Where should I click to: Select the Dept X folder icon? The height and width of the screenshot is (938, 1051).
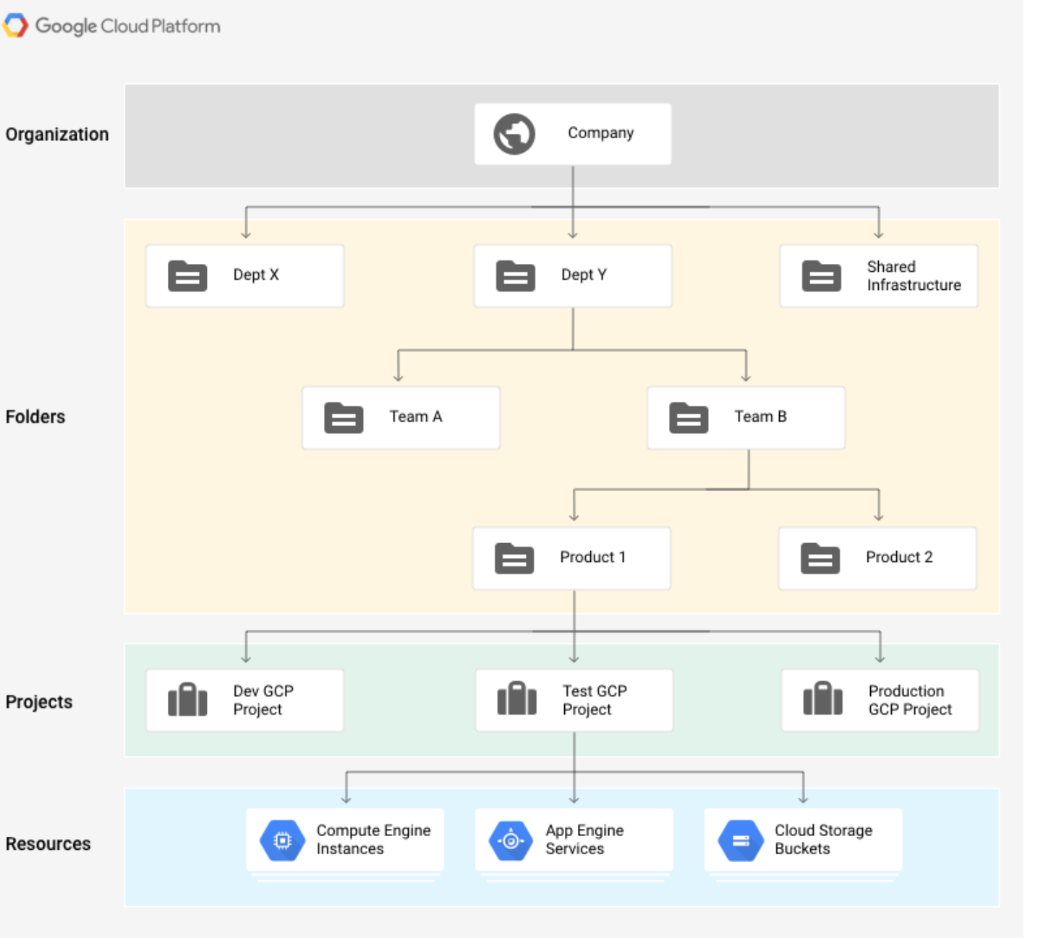(x=187, y=276)
